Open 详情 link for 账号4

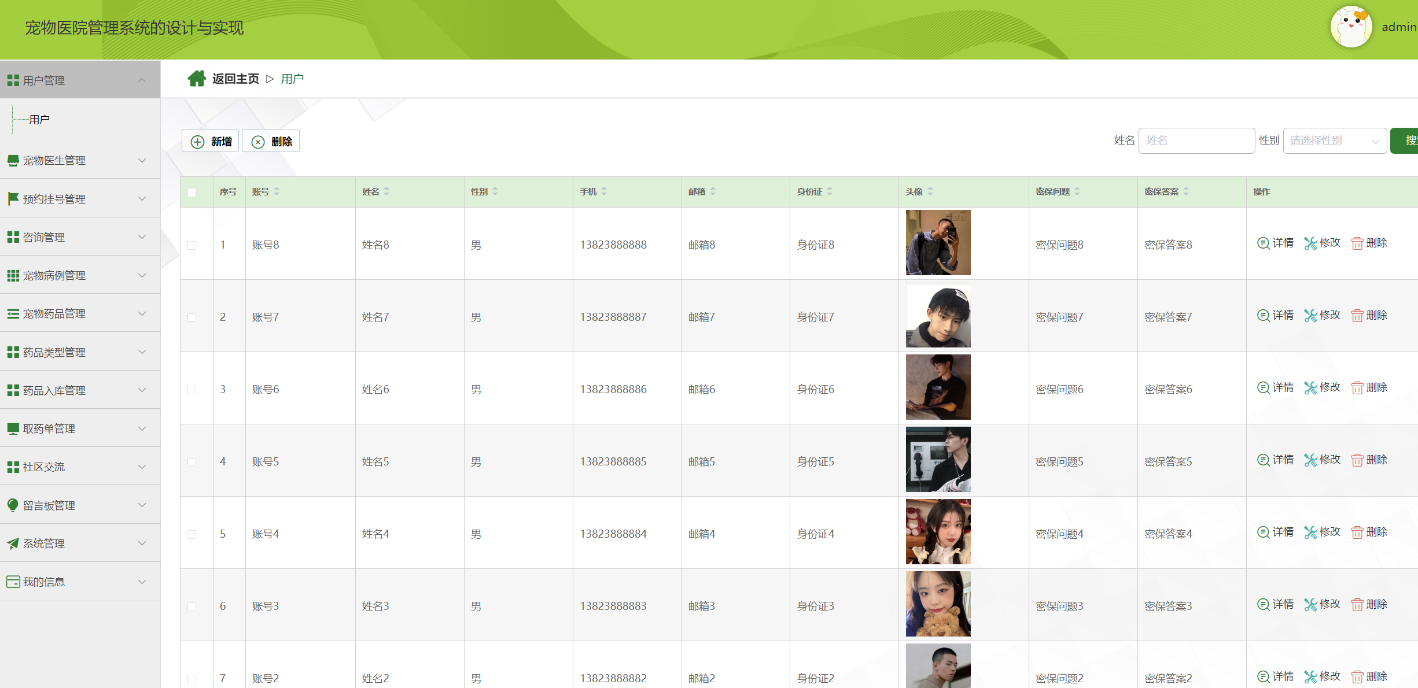[x=1275, y=532]
